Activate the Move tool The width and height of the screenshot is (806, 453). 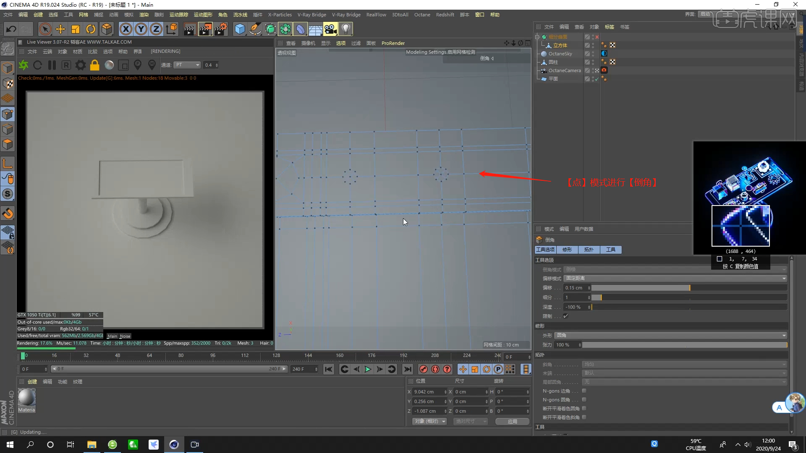[x=60, y=29]
